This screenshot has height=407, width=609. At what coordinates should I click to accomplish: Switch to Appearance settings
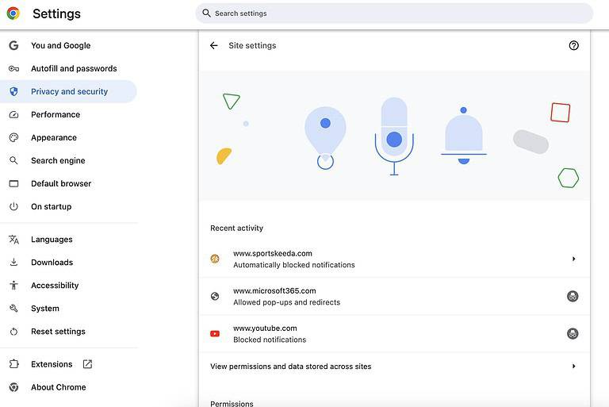54,138
